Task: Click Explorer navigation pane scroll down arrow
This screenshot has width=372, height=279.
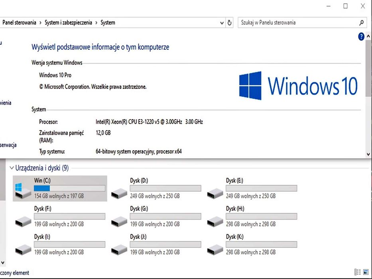Action: coord(3,263)
